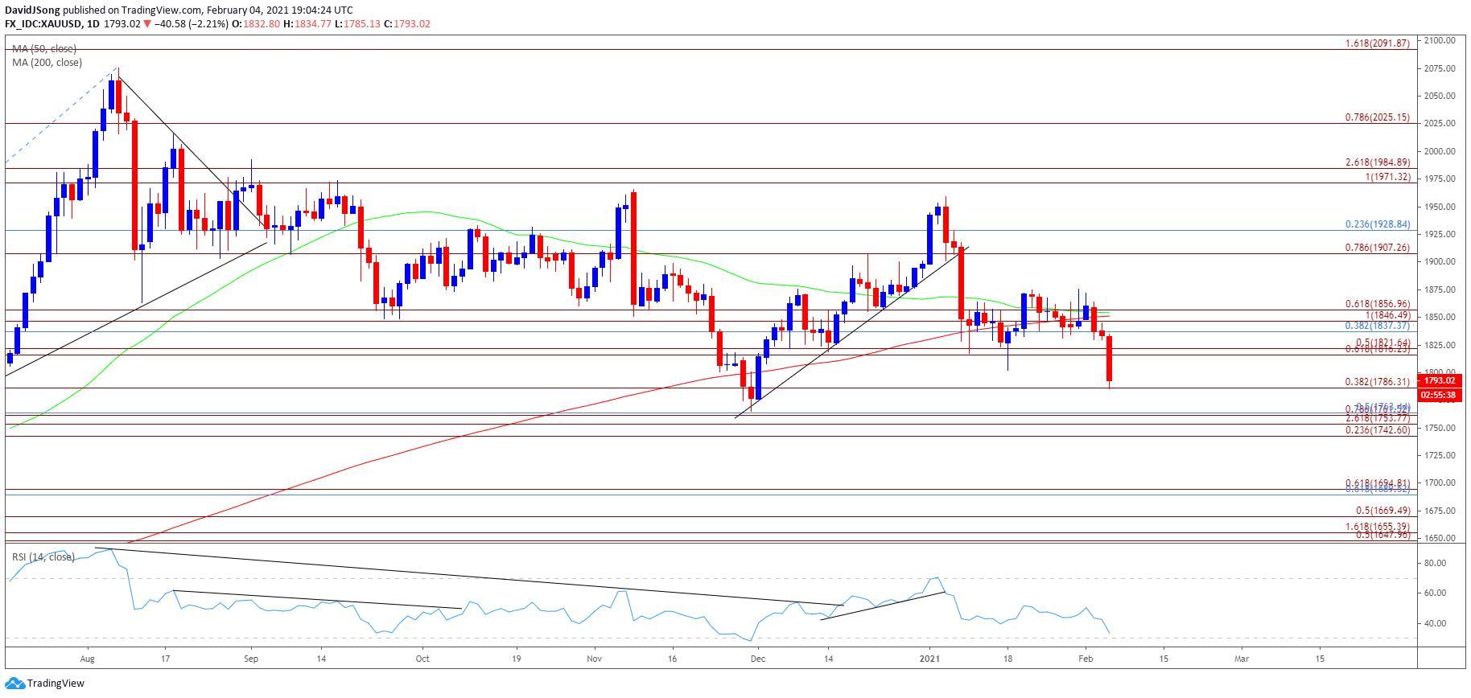Select the 0.786(2025.15) Fibonacci label
This screenshot has height=698, width=1471.
coord(1377,117)
